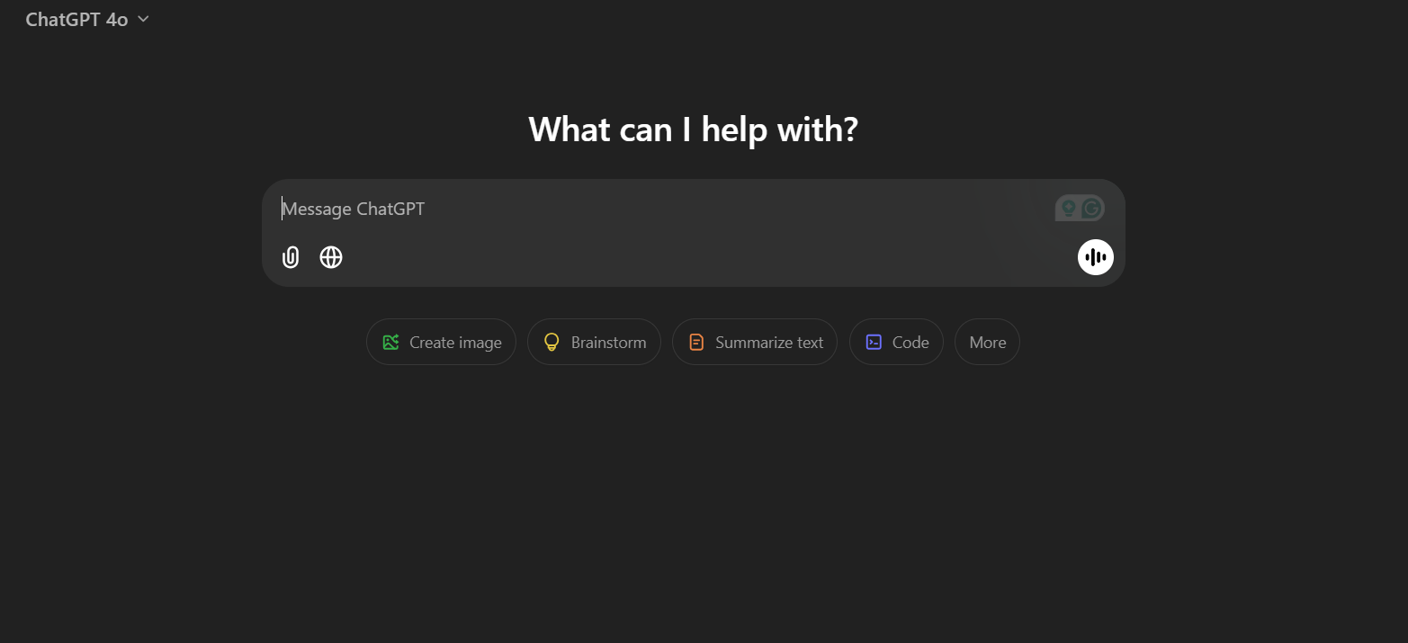Viewport: 1408px width, 643px height.
Task: Click the paperclip attach file icon
Action: coord(291,257)
